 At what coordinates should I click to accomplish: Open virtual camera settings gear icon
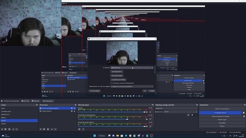tap(244, 117)
